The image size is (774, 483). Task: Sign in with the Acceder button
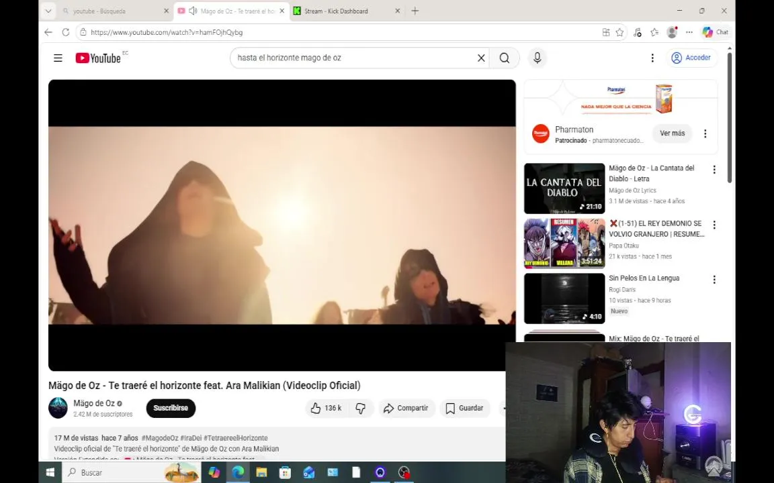click(691, 58)
